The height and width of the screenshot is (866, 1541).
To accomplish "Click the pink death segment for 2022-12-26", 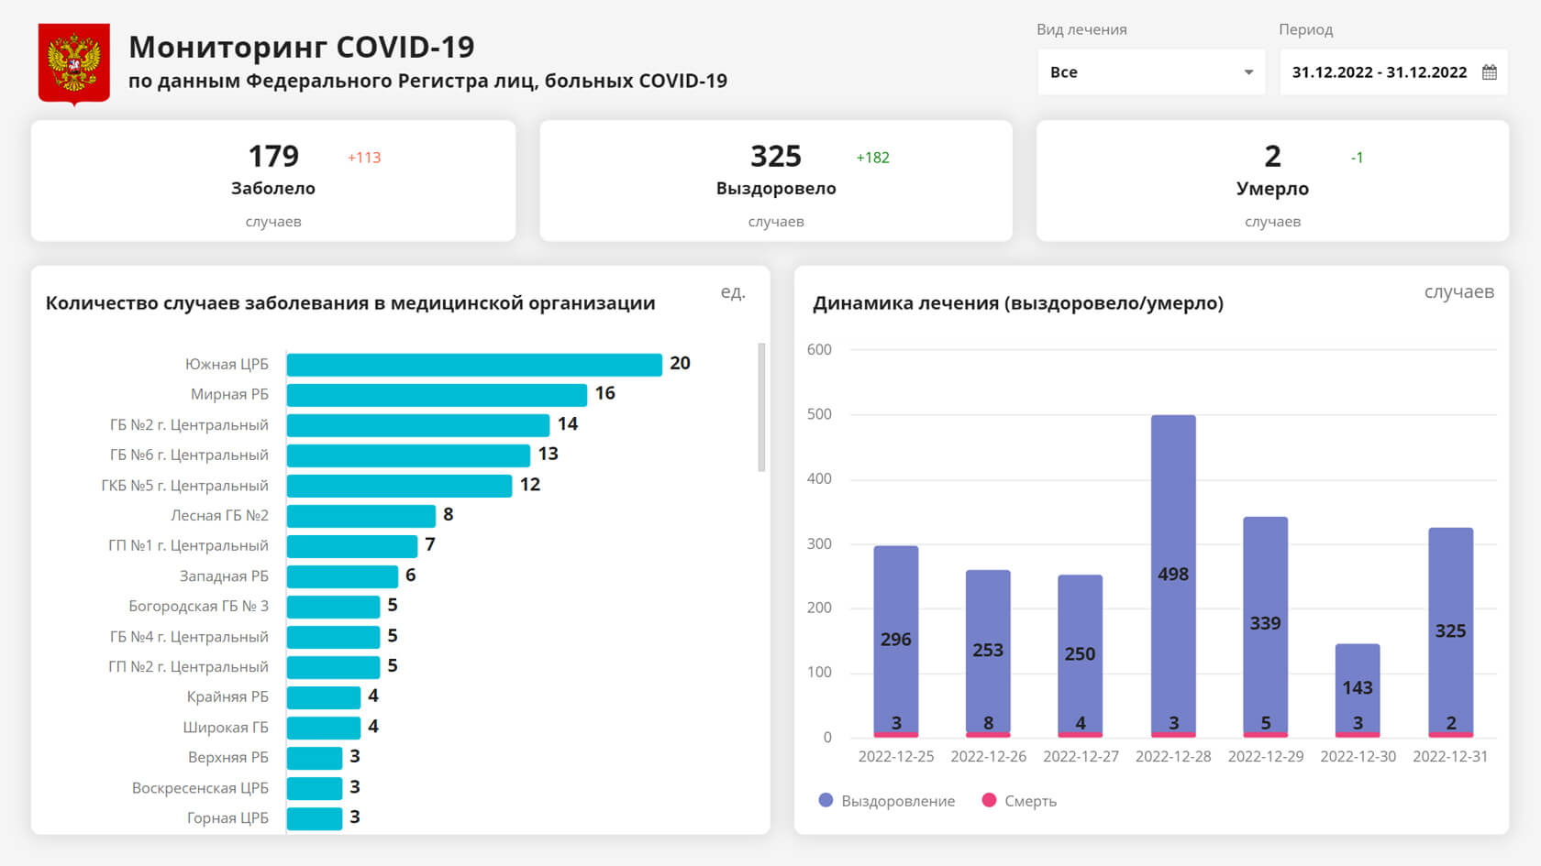I will coord(988,734).
